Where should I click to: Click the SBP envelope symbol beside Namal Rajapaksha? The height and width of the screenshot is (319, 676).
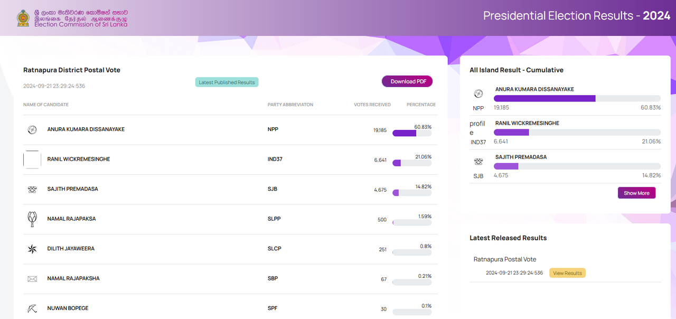(32, 278)
